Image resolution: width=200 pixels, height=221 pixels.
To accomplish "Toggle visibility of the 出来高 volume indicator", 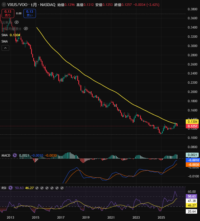I will (17, 22).
